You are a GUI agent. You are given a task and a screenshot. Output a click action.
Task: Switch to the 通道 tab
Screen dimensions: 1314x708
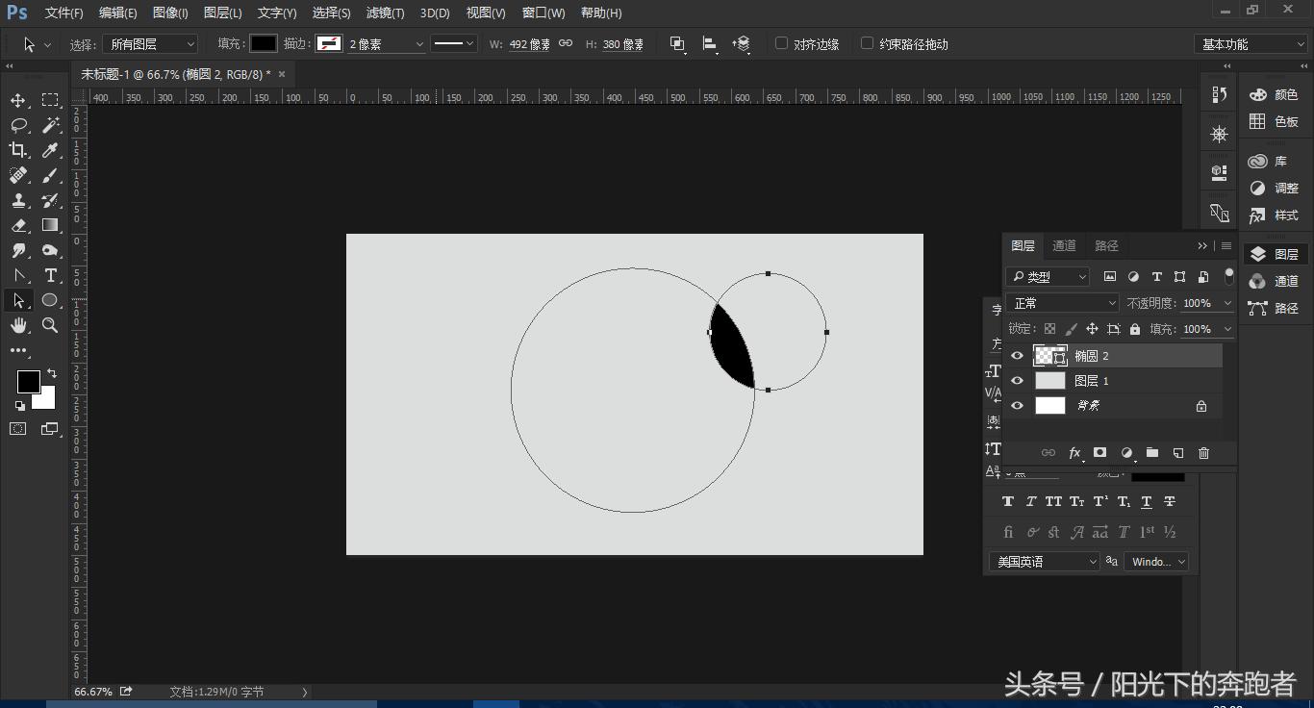pos(1064,245)
